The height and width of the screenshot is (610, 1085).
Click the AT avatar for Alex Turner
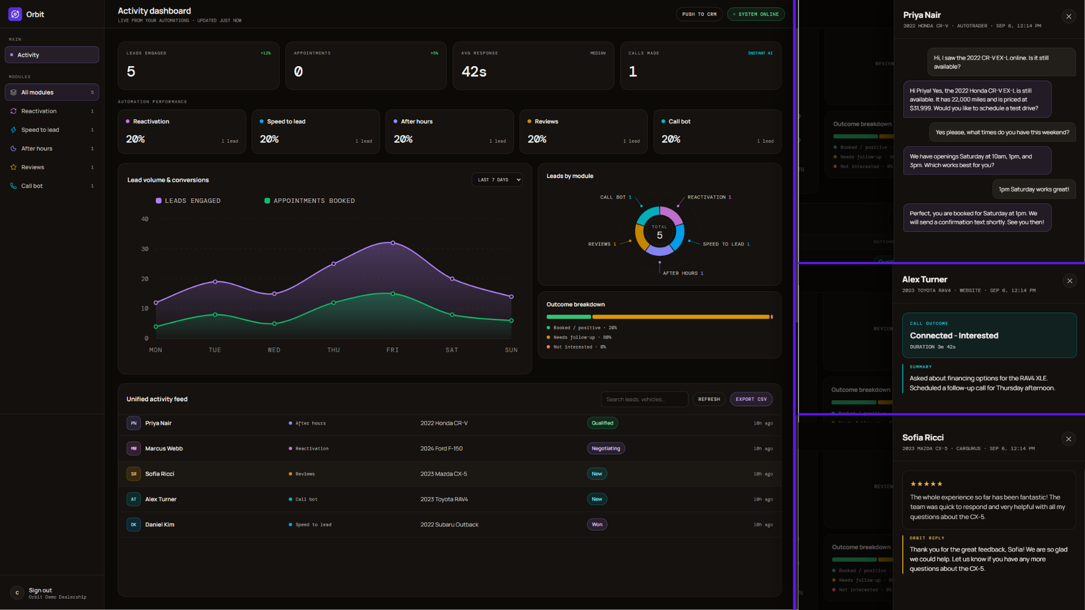133,499
